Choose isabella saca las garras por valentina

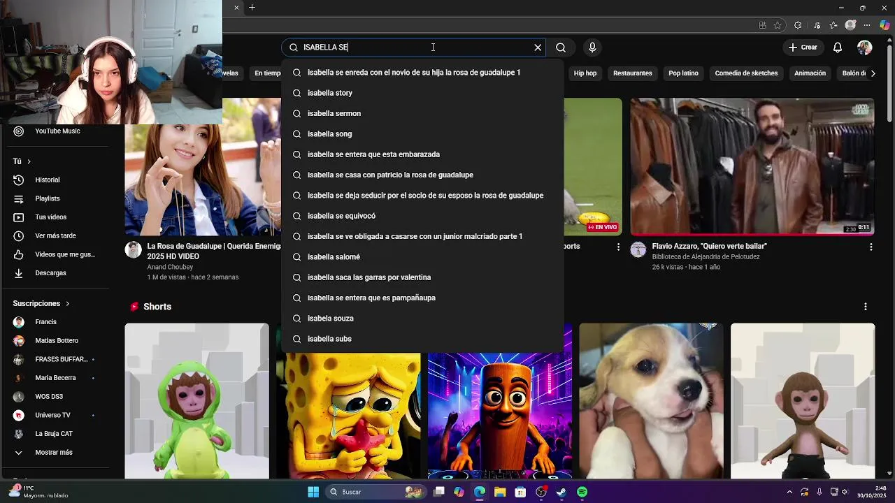422,277
